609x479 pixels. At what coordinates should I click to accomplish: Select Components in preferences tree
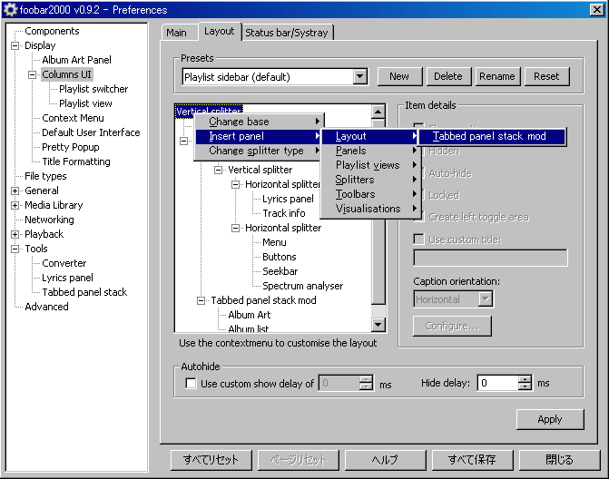pos(52,31)
